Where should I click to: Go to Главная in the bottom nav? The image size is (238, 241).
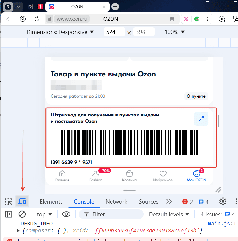[x=62, y=176]
